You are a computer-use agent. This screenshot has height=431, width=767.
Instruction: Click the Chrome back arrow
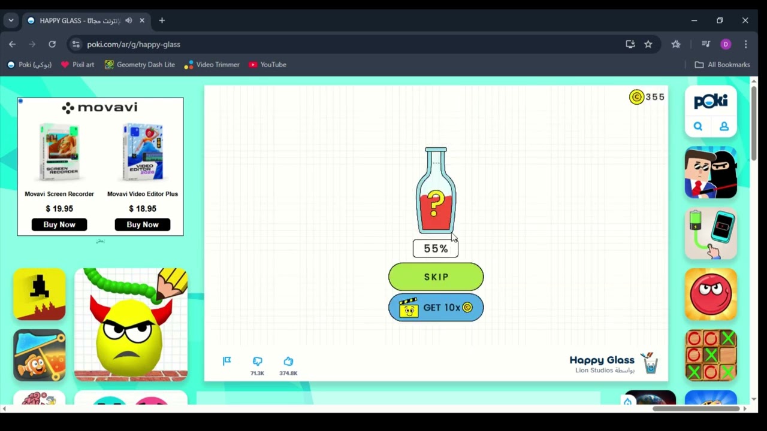pos(12,44)
